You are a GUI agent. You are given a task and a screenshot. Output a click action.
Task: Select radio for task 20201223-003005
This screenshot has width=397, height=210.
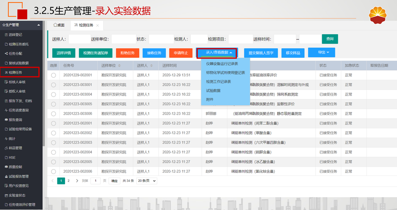(53, 104)
